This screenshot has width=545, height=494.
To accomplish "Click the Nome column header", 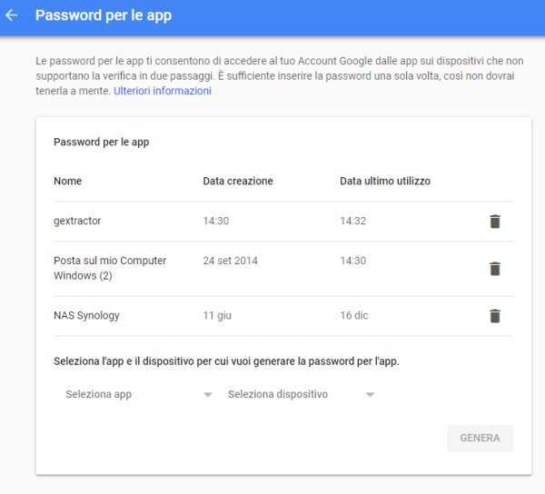I will (x=68, y=181).
